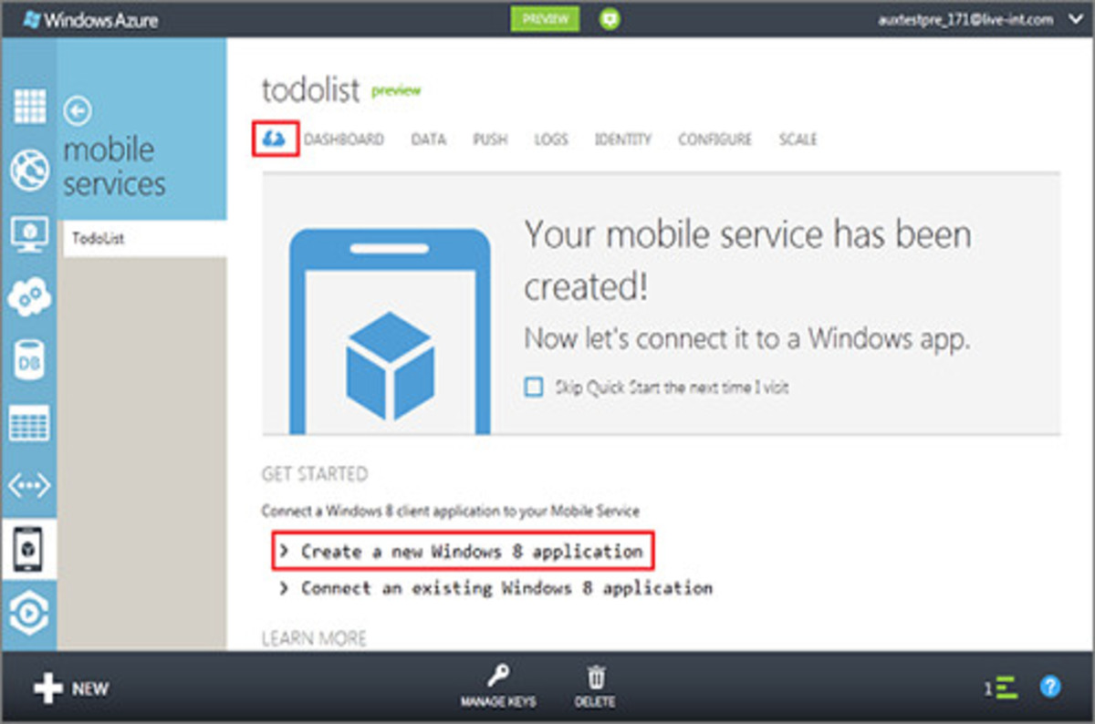This screenshot has width=1095, height=724.
Task: Switch to the CONFIGURE tab
Action: (715, 140)
